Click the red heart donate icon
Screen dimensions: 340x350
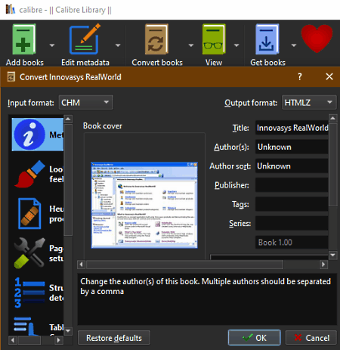click(317, 39)
